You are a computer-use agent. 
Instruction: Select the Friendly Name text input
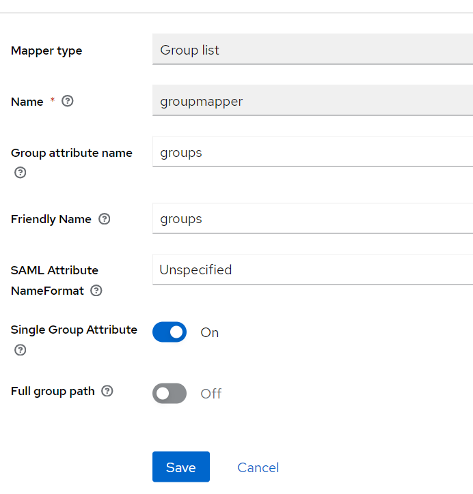[x=312, y=218]
